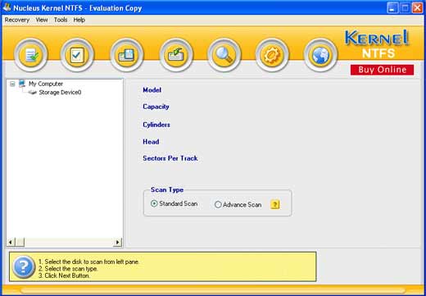426x296 pixels.
Task: Click the document with green check toolbar icon
Action: pos(31,55)
